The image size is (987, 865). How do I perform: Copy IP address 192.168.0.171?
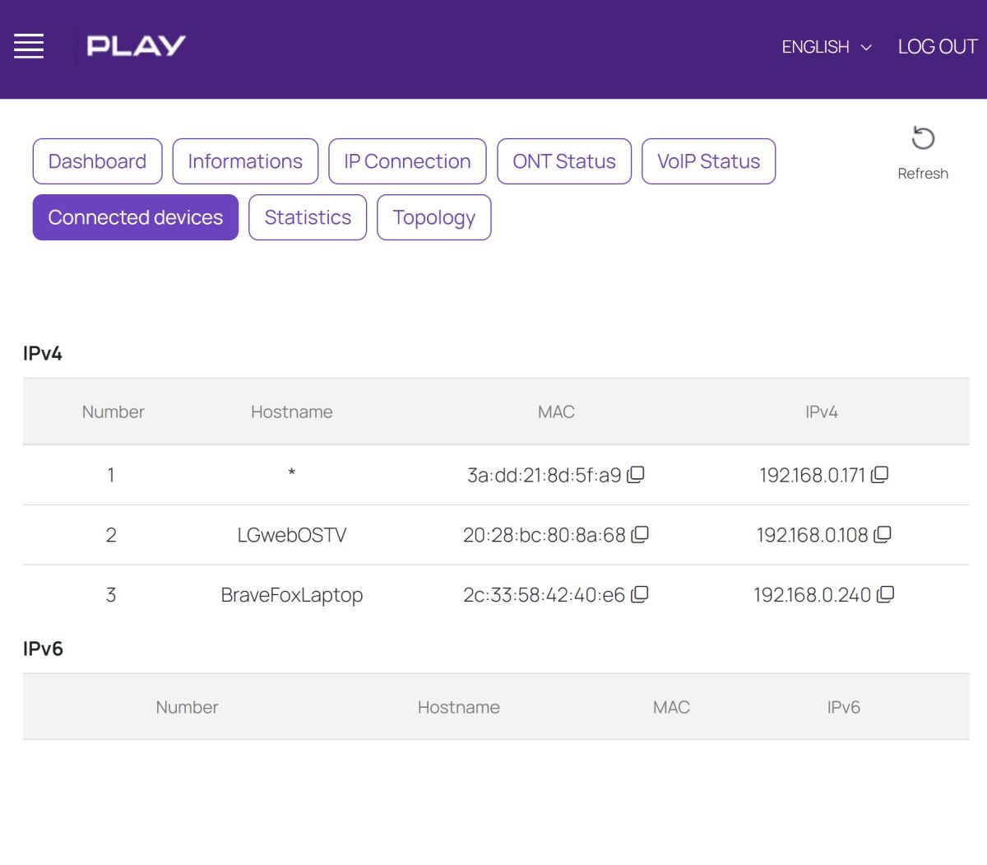879,475
